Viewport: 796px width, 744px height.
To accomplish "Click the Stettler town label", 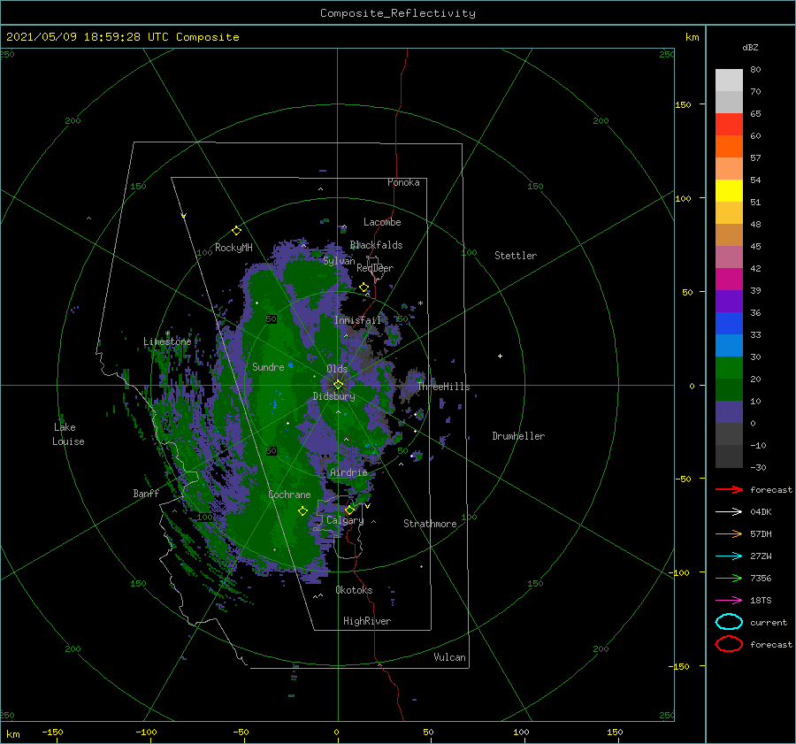I will coord(516,256).
